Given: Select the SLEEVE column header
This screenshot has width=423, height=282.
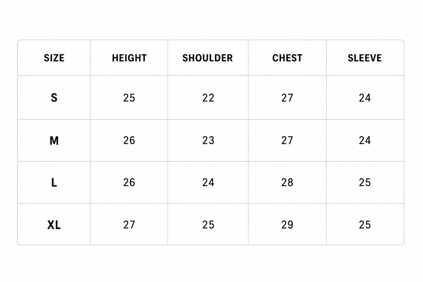Looking at the screenshot, I should 365,58.
